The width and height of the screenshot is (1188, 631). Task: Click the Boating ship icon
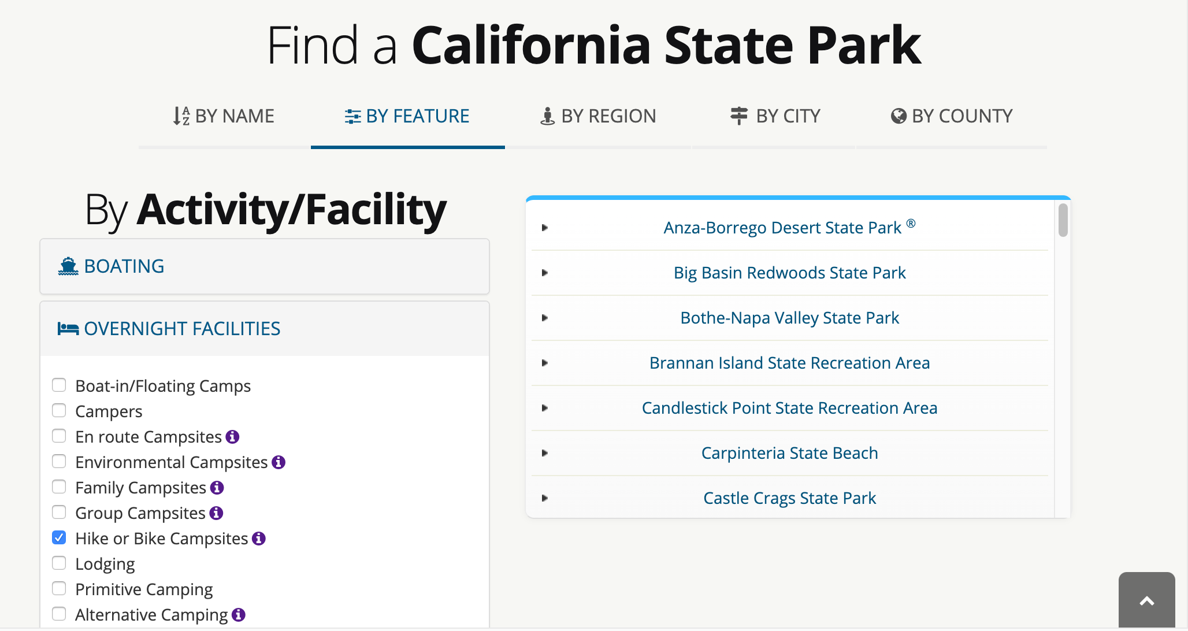(68, 266)
